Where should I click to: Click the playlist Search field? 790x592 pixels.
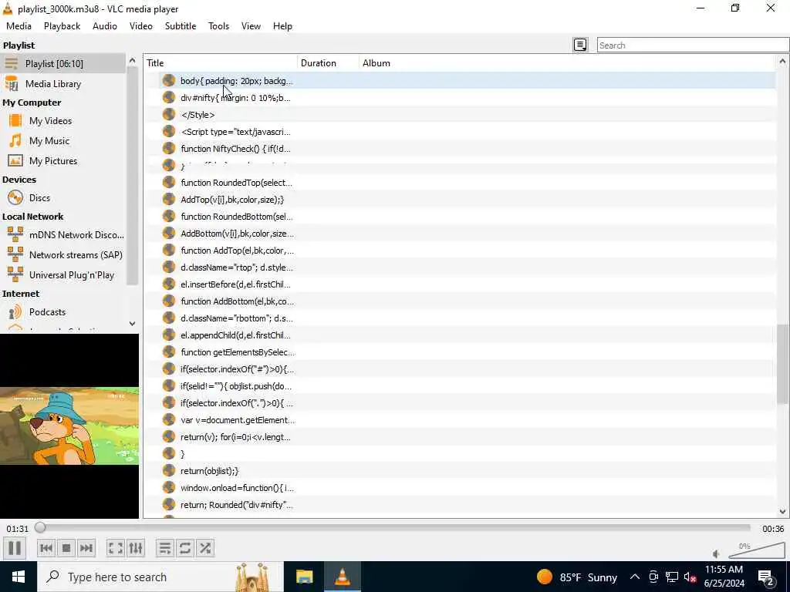[693, 45]
